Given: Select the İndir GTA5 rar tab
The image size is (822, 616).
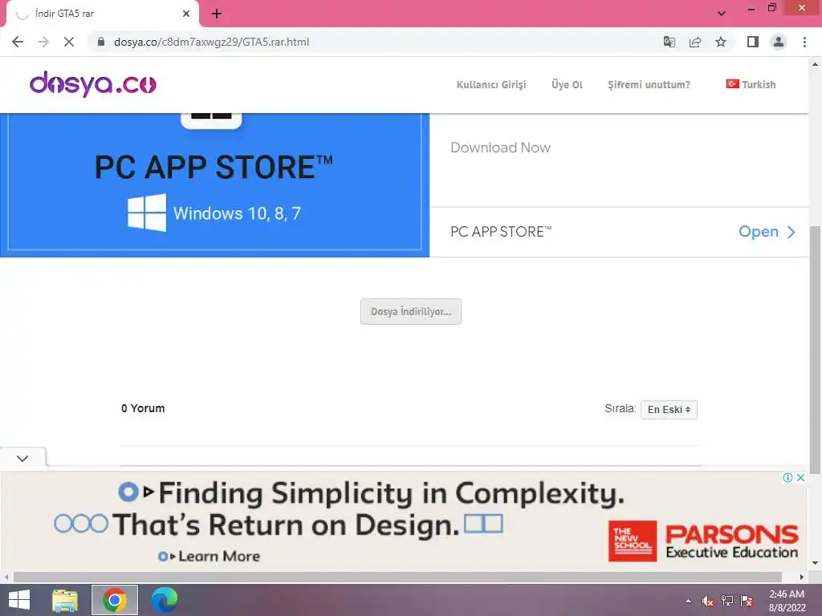Looking at the screenshot, I should point(102,14).
